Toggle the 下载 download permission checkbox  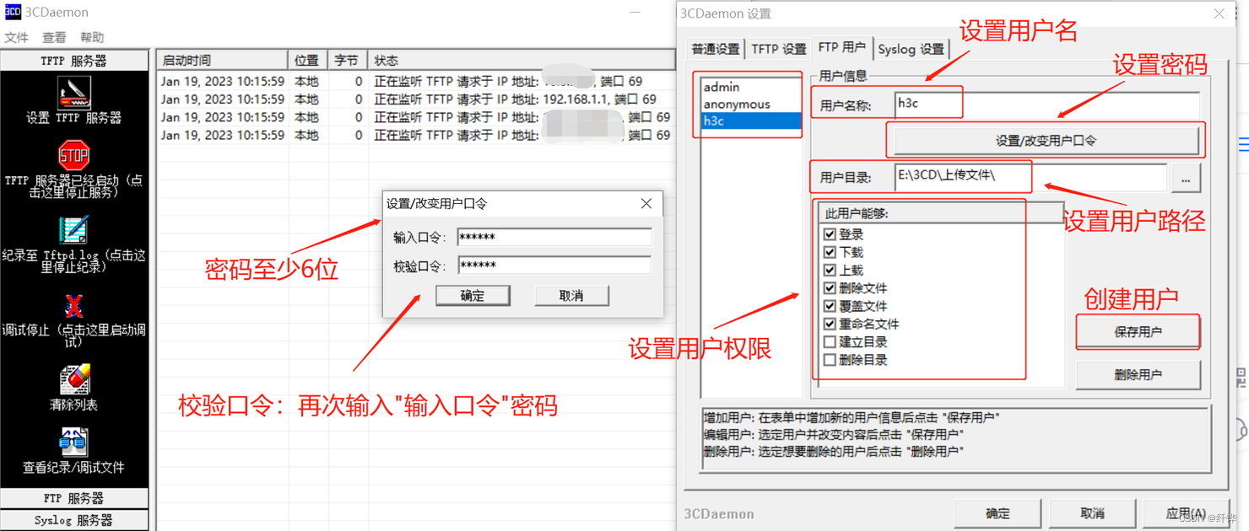830,252
